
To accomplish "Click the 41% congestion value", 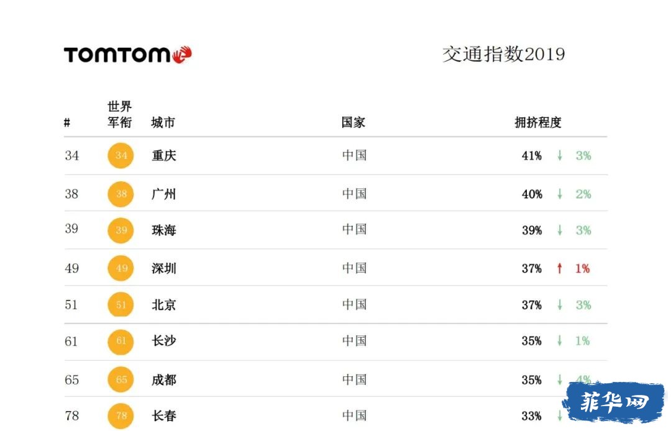I will coord(531,156).
